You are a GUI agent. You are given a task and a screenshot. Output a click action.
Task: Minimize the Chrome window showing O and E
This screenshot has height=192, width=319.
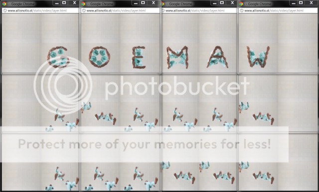tap(136, 3)
